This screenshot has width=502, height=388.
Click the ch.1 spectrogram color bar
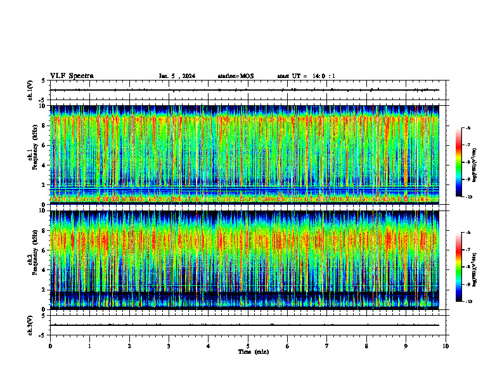458,162
